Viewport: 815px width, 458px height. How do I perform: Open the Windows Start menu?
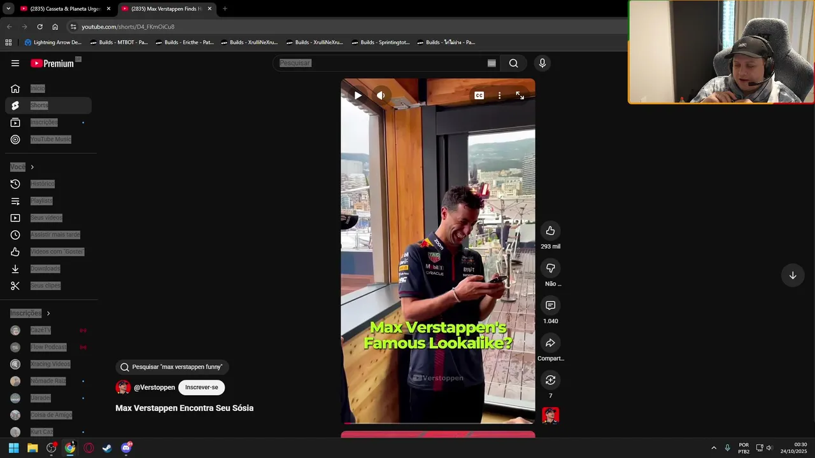(13, 448)
